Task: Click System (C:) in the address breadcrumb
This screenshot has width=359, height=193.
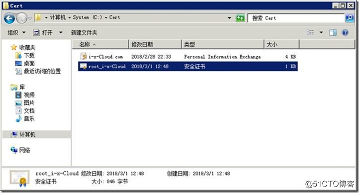Action: coord(87,17)
